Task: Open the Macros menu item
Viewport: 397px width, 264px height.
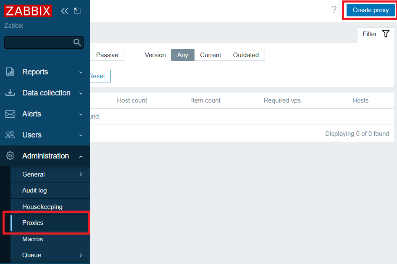Action: coord(33,239)
